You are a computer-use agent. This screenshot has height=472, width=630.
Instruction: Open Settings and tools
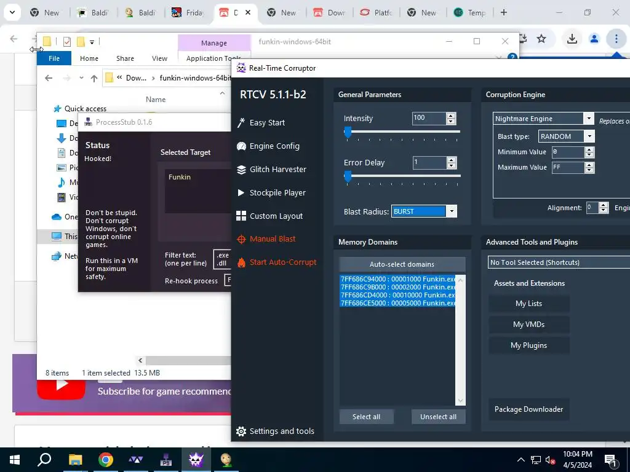point(276,431)
